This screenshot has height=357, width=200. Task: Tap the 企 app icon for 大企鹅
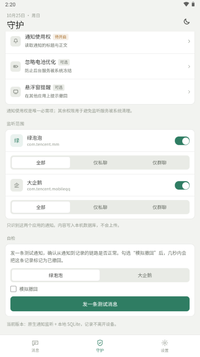tap(16, 185)
